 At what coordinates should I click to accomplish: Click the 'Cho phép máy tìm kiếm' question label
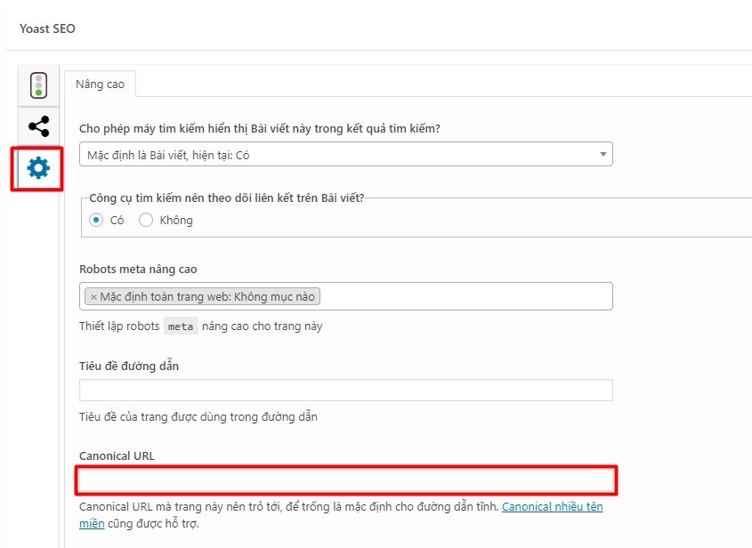[260, 128]
